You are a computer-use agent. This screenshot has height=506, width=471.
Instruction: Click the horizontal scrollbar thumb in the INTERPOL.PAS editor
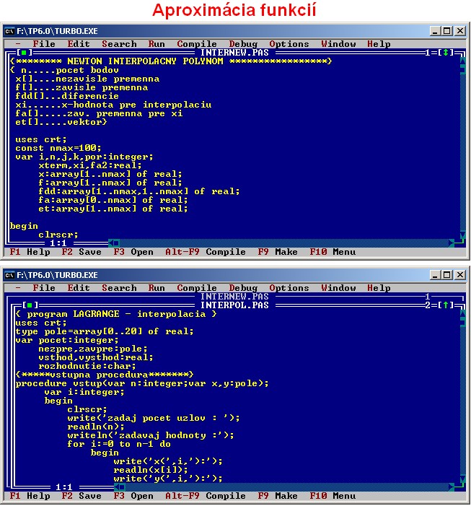tap(115, 487)
